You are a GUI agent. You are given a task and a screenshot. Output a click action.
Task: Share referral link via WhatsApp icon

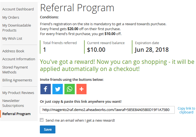pos(70,89)
